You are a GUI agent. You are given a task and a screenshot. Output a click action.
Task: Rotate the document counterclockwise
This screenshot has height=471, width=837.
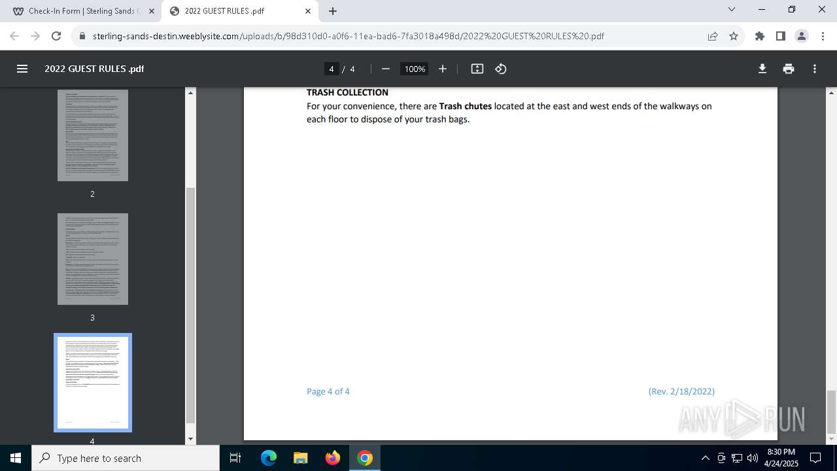pyautogui.click(x=501, y=69)
